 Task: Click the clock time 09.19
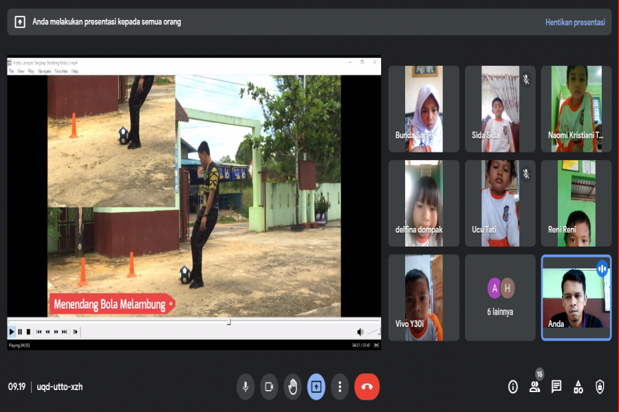[17, 387]
